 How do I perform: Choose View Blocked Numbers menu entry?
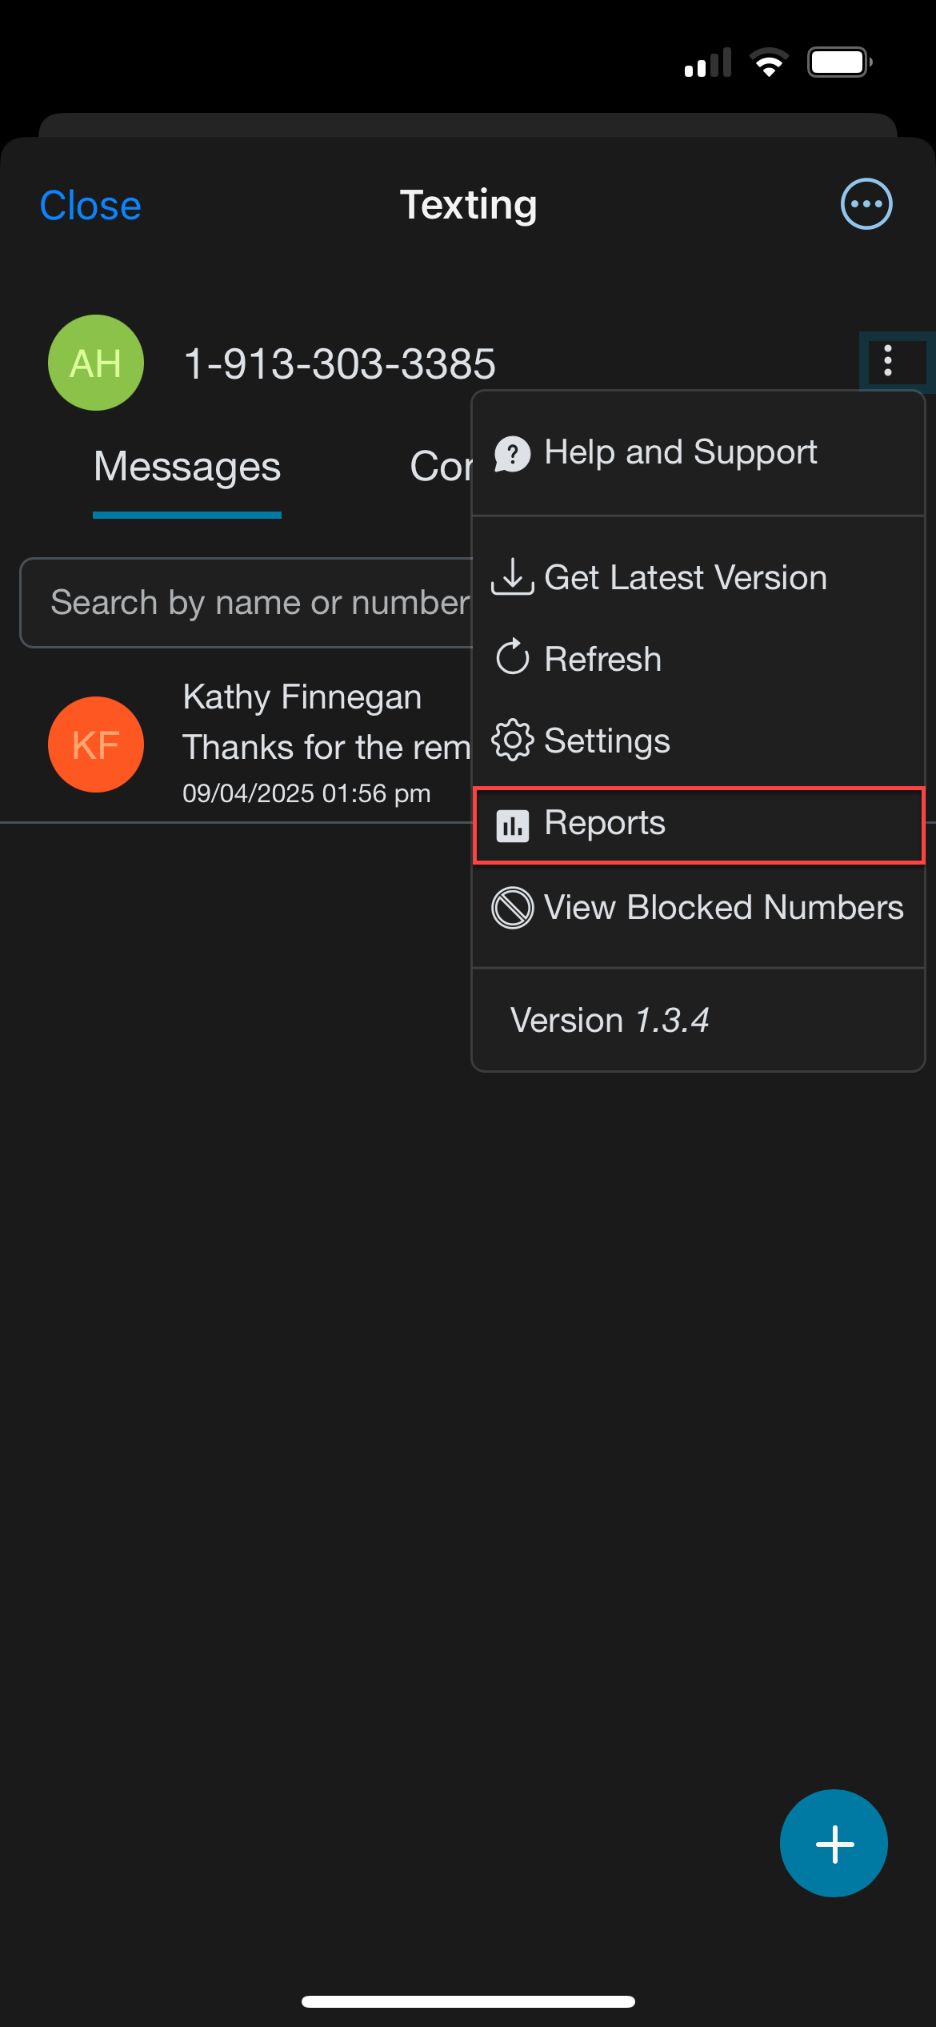tap(699, 908)
